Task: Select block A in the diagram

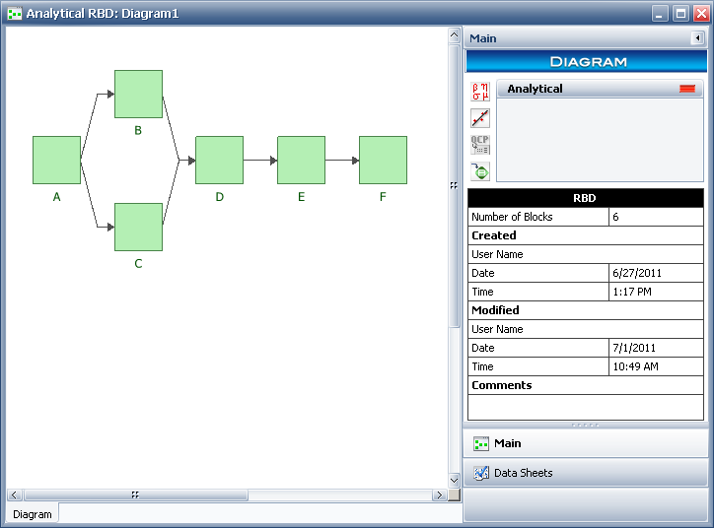Action: 56,160
